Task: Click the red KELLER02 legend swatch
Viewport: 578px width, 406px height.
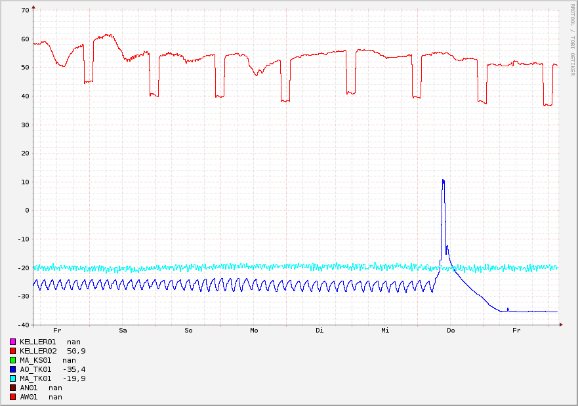Action: tap(12, 351)
